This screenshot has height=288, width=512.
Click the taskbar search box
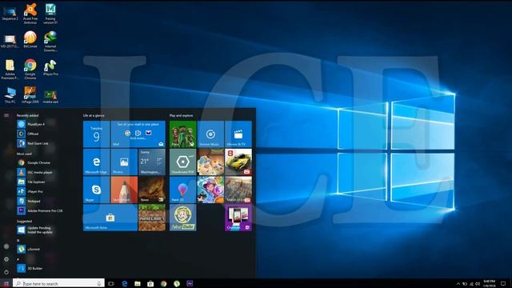tap(58, 283)
